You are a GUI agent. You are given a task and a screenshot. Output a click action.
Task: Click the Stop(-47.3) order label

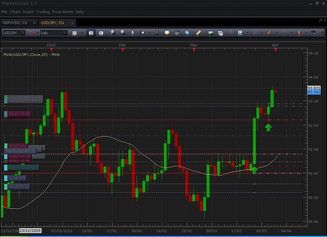point(17,156)
